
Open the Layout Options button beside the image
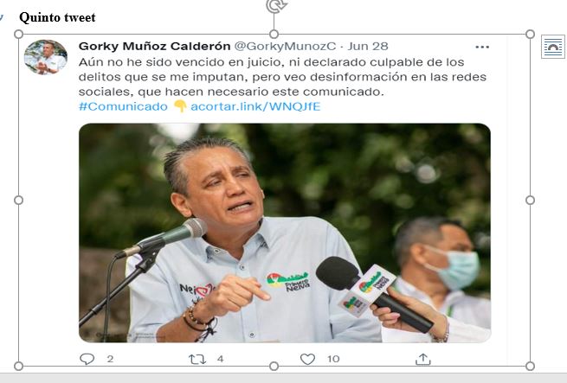pos(553,47)
